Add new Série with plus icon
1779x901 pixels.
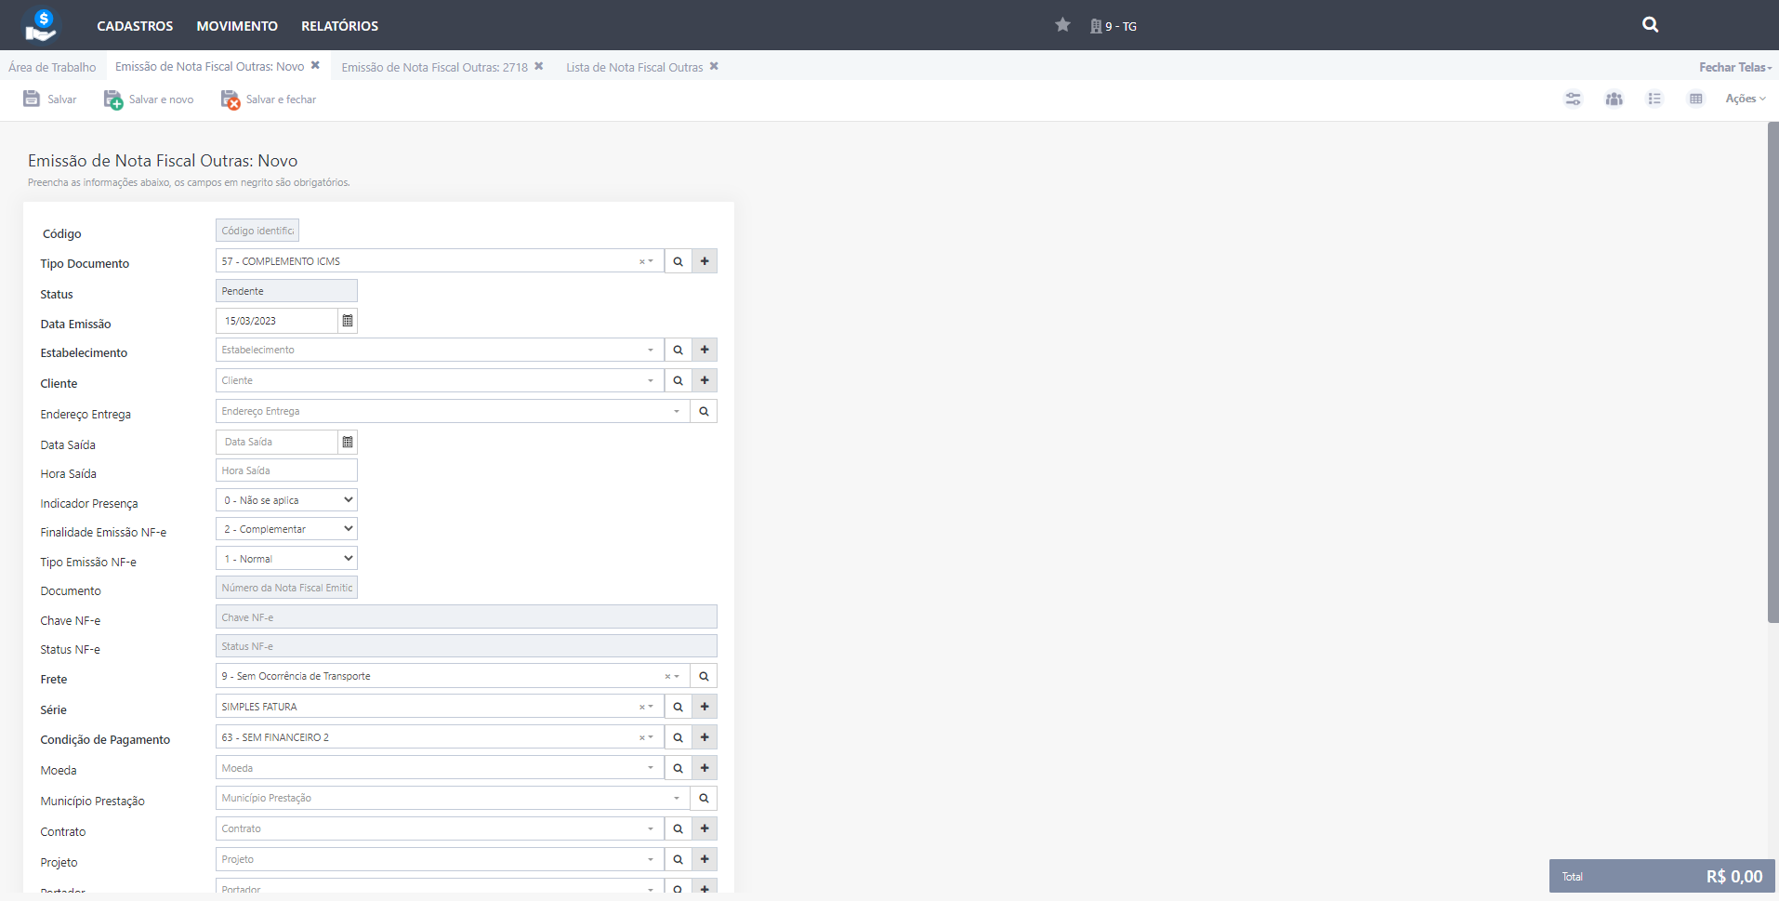[705, 707]
